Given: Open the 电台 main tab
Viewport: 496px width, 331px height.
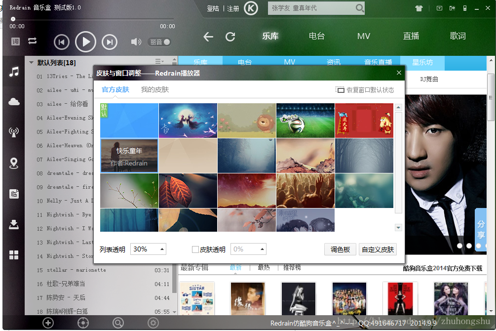Looking at the screenshot, I should pos(317,36).
